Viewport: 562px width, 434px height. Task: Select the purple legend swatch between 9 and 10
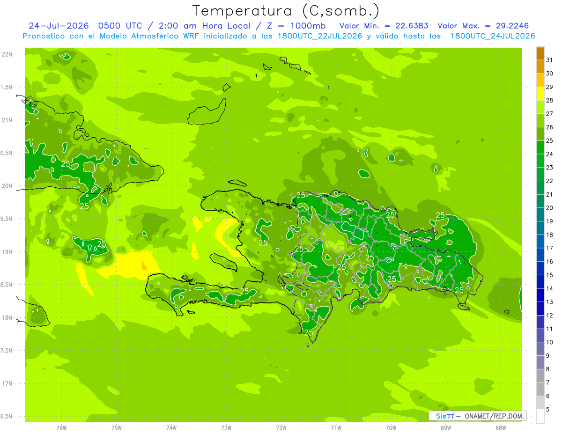(x=540, y=349)
